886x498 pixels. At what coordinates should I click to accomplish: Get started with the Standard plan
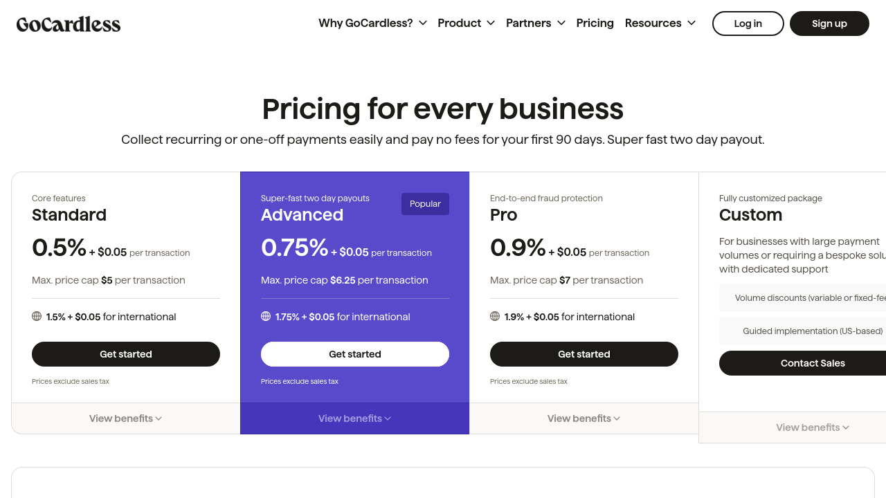[126, 354]
